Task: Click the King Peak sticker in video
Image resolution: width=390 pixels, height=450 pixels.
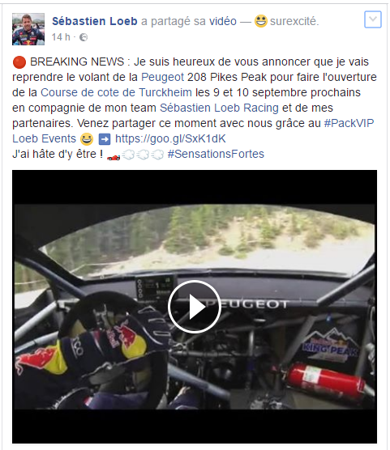Action: click(330, 346)
